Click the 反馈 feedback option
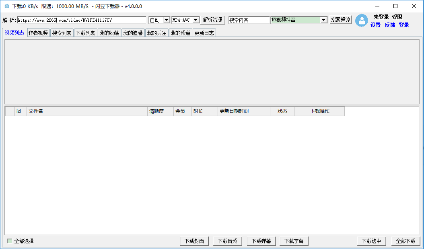424x249 pixels. (x=389, y=25)
